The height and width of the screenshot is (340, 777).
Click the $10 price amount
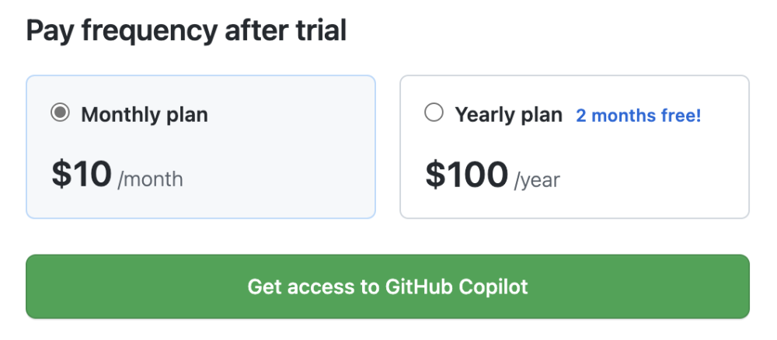(x=82, y=174)
